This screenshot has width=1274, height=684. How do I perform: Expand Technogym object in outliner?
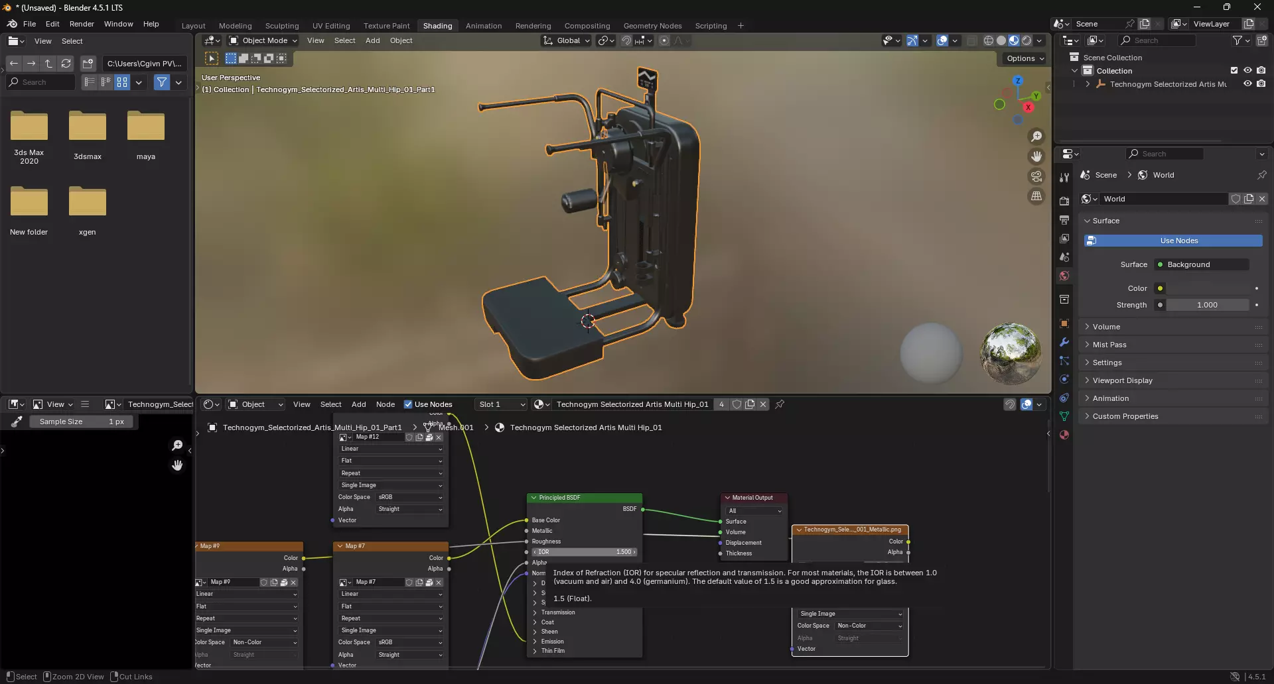click(x=1088, y=84)
